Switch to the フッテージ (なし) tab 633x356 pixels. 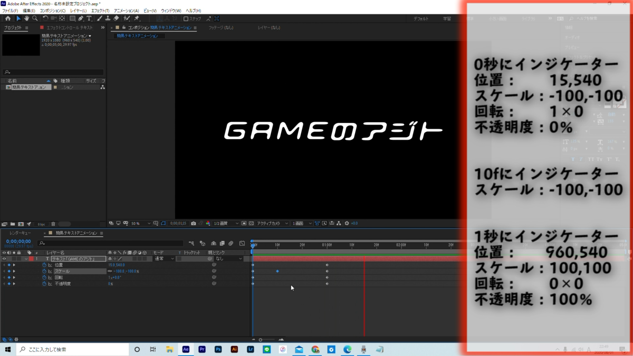[x=221, y=27]
